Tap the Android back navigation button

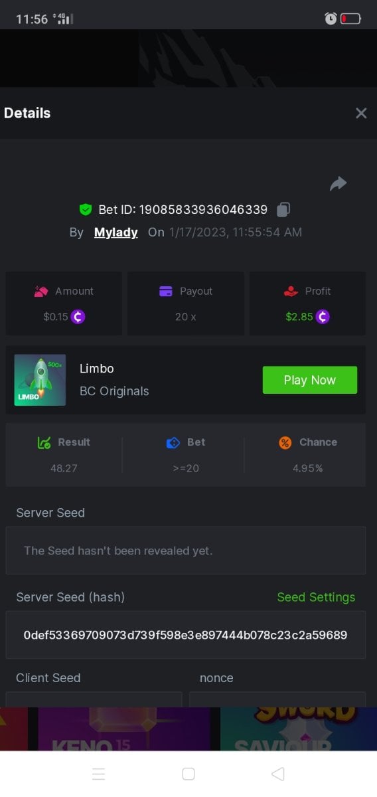[278, 774]
